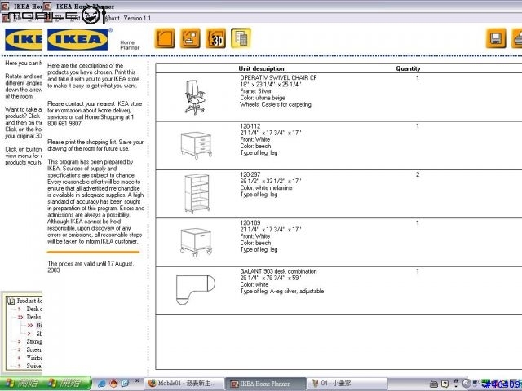This screenshot has width=522, height=391.
Task: Click quantity 1 in the GALANT desk row
Action: [418, 271]
